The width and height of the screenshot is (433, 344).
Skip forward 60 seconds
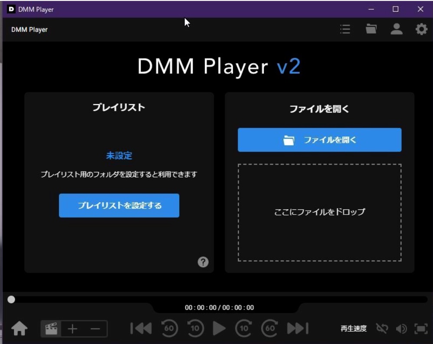coord(269,328)
